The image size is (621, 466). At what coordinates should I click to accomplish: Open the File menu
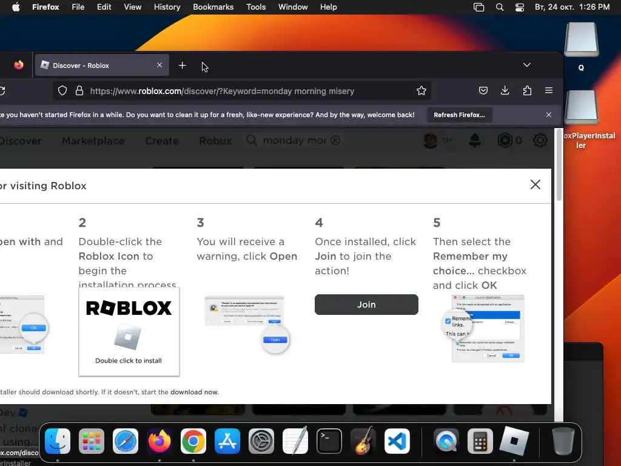(78, 7)
